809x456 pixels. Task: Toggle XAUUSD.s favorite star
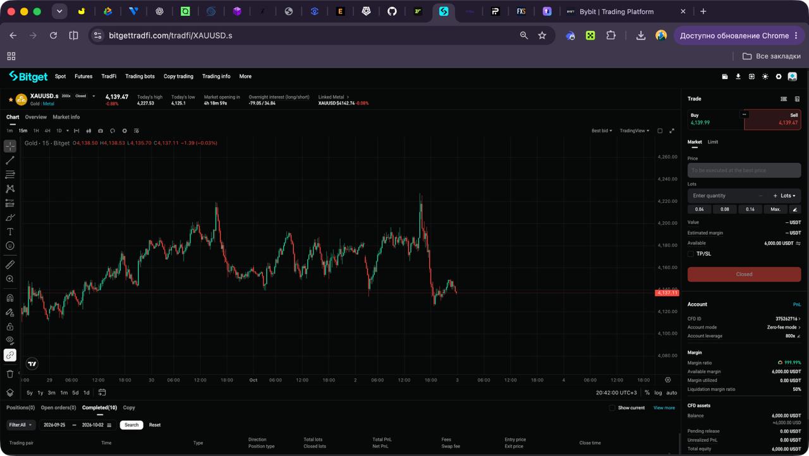(11, 100)
